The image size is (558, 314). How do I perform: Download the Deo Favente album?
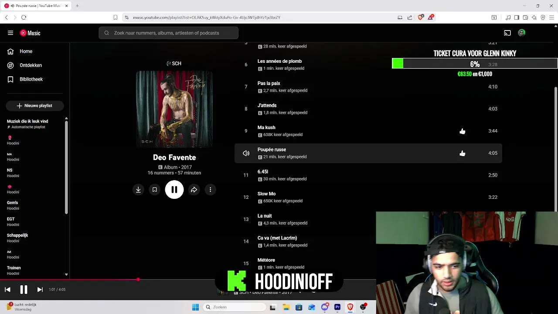tap(138, 190)
